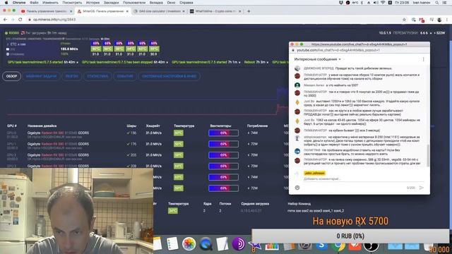Open Reminders app in Dock
This screenshot has width=452, height=254.
click(x=172, y=244)
